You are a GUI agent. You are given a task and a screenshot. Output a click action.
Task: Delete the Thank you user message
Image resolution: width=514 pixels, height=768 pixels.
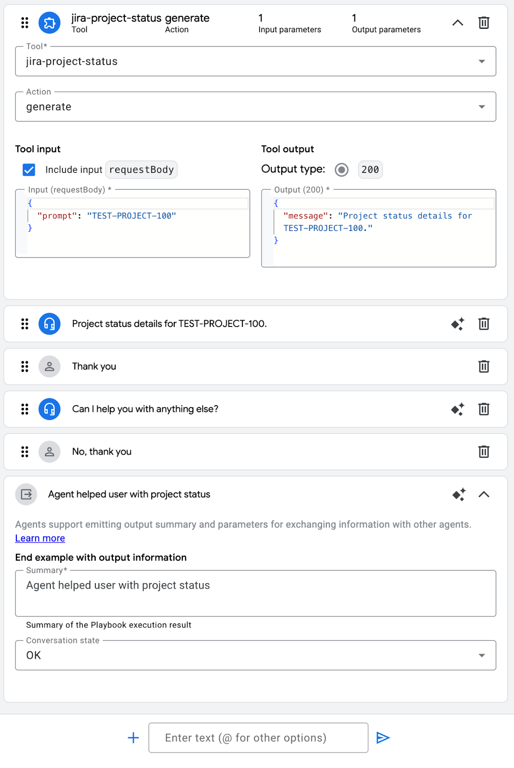click(x=484, y=367)
